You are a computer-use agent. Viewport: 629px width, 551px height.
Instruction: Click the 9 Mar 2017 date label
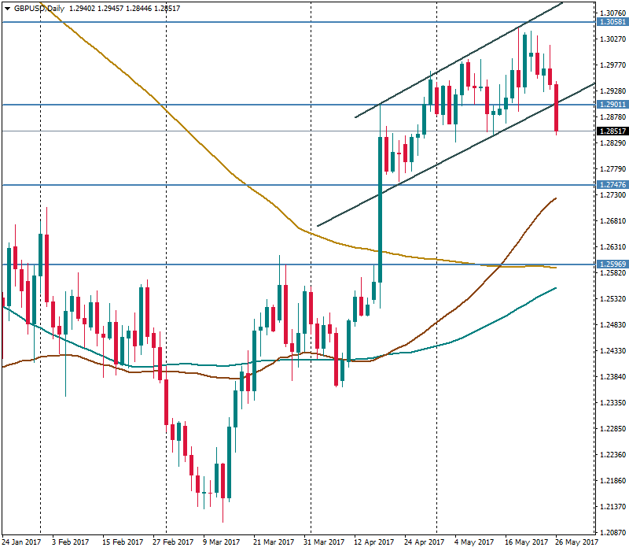tap(221, 542)
